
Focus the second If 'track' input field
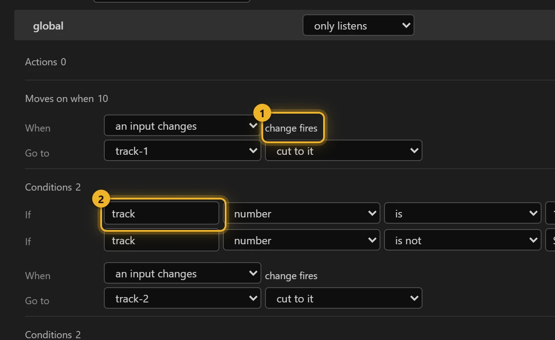[162, 240]
